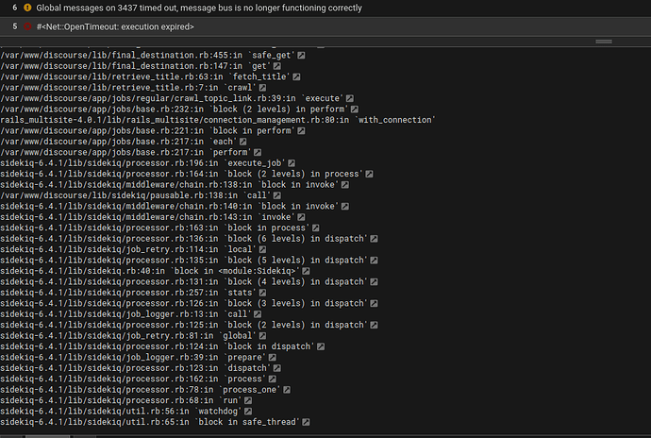Open source link for processor.rb:196 execute_job
The height and width of the screenshot is (438, 651).
click(x=292, y=163)
